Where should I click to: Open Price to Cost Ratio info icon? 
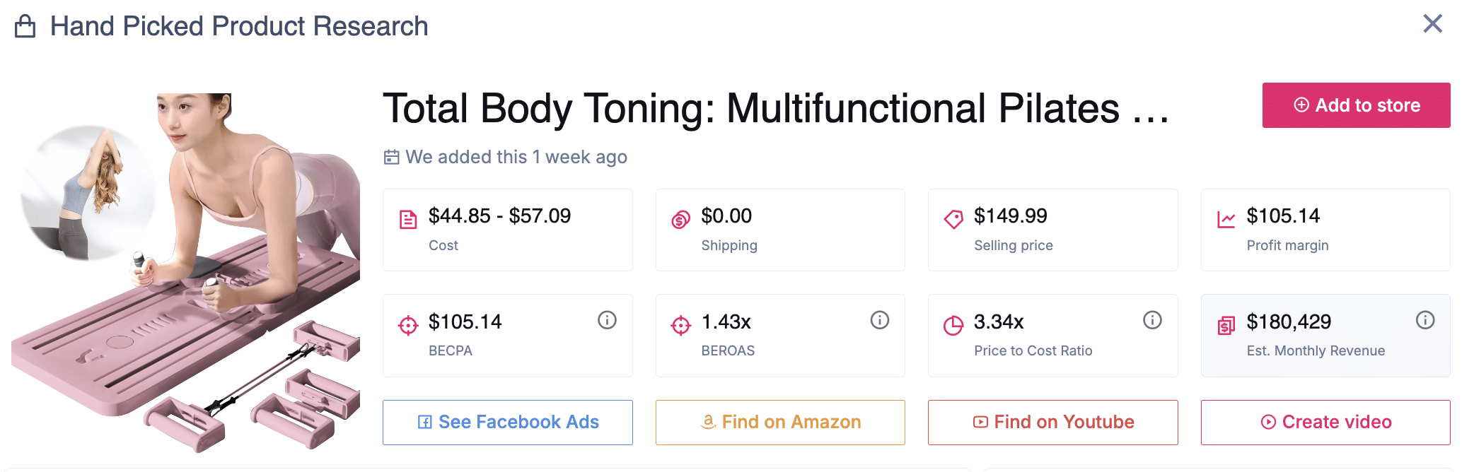(1152, 320)
